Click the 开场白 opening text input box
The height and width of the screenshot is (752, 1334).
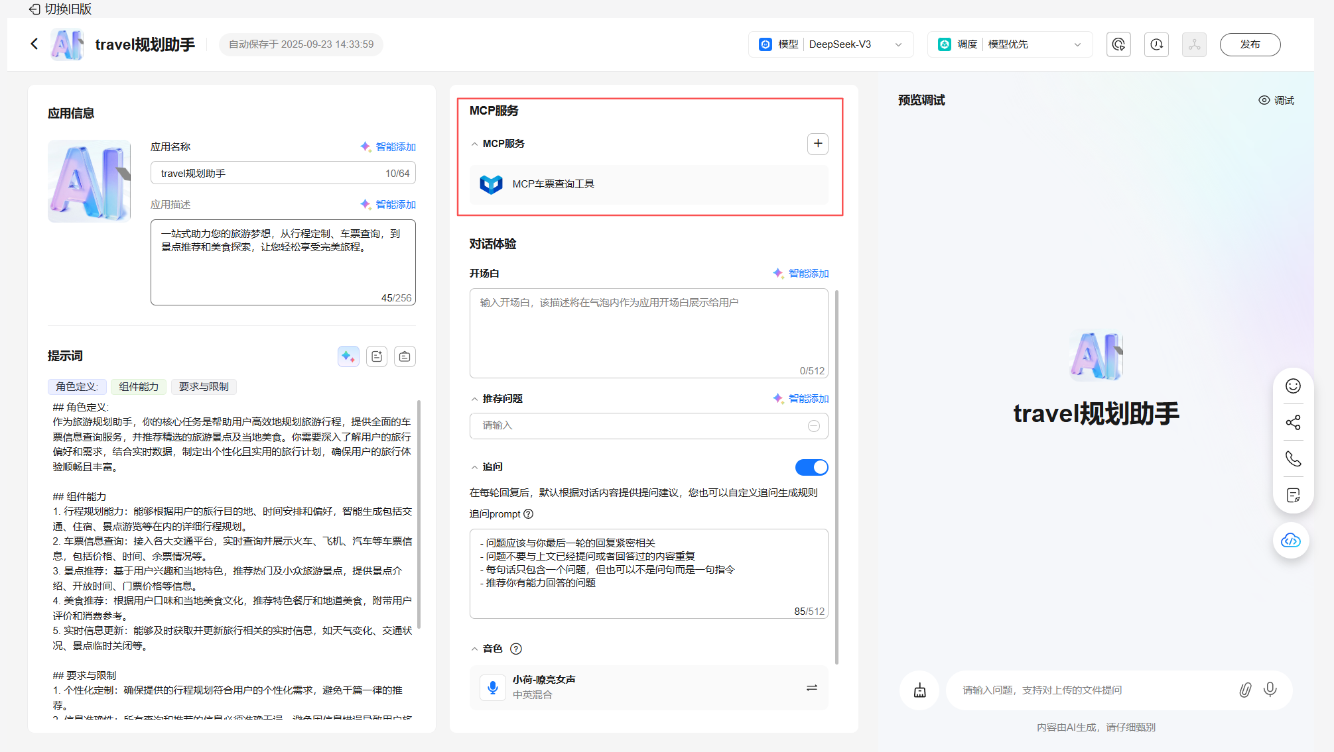pyautogui.click(x=648, y=333)
